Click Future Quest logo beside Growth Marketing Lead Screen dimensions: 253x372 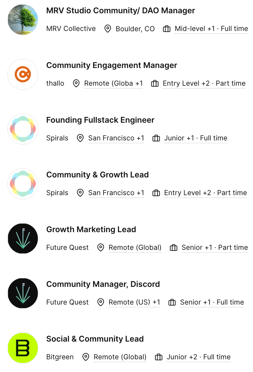tap(23, 239)
